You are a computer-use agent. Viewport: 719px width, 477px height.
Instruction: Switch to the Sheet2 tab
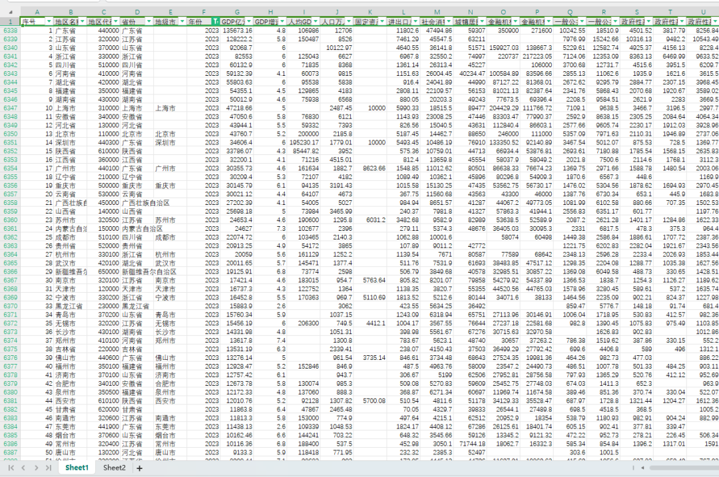pyautogui.click(x=115, y=468)
